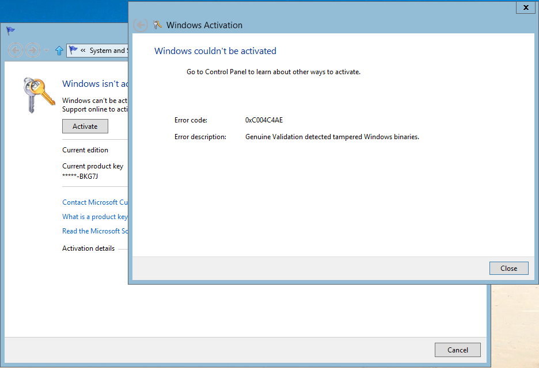Click the Current product key label
This screenshot has height=368, width=539.
pyautogui.click(x=93, y=166)
